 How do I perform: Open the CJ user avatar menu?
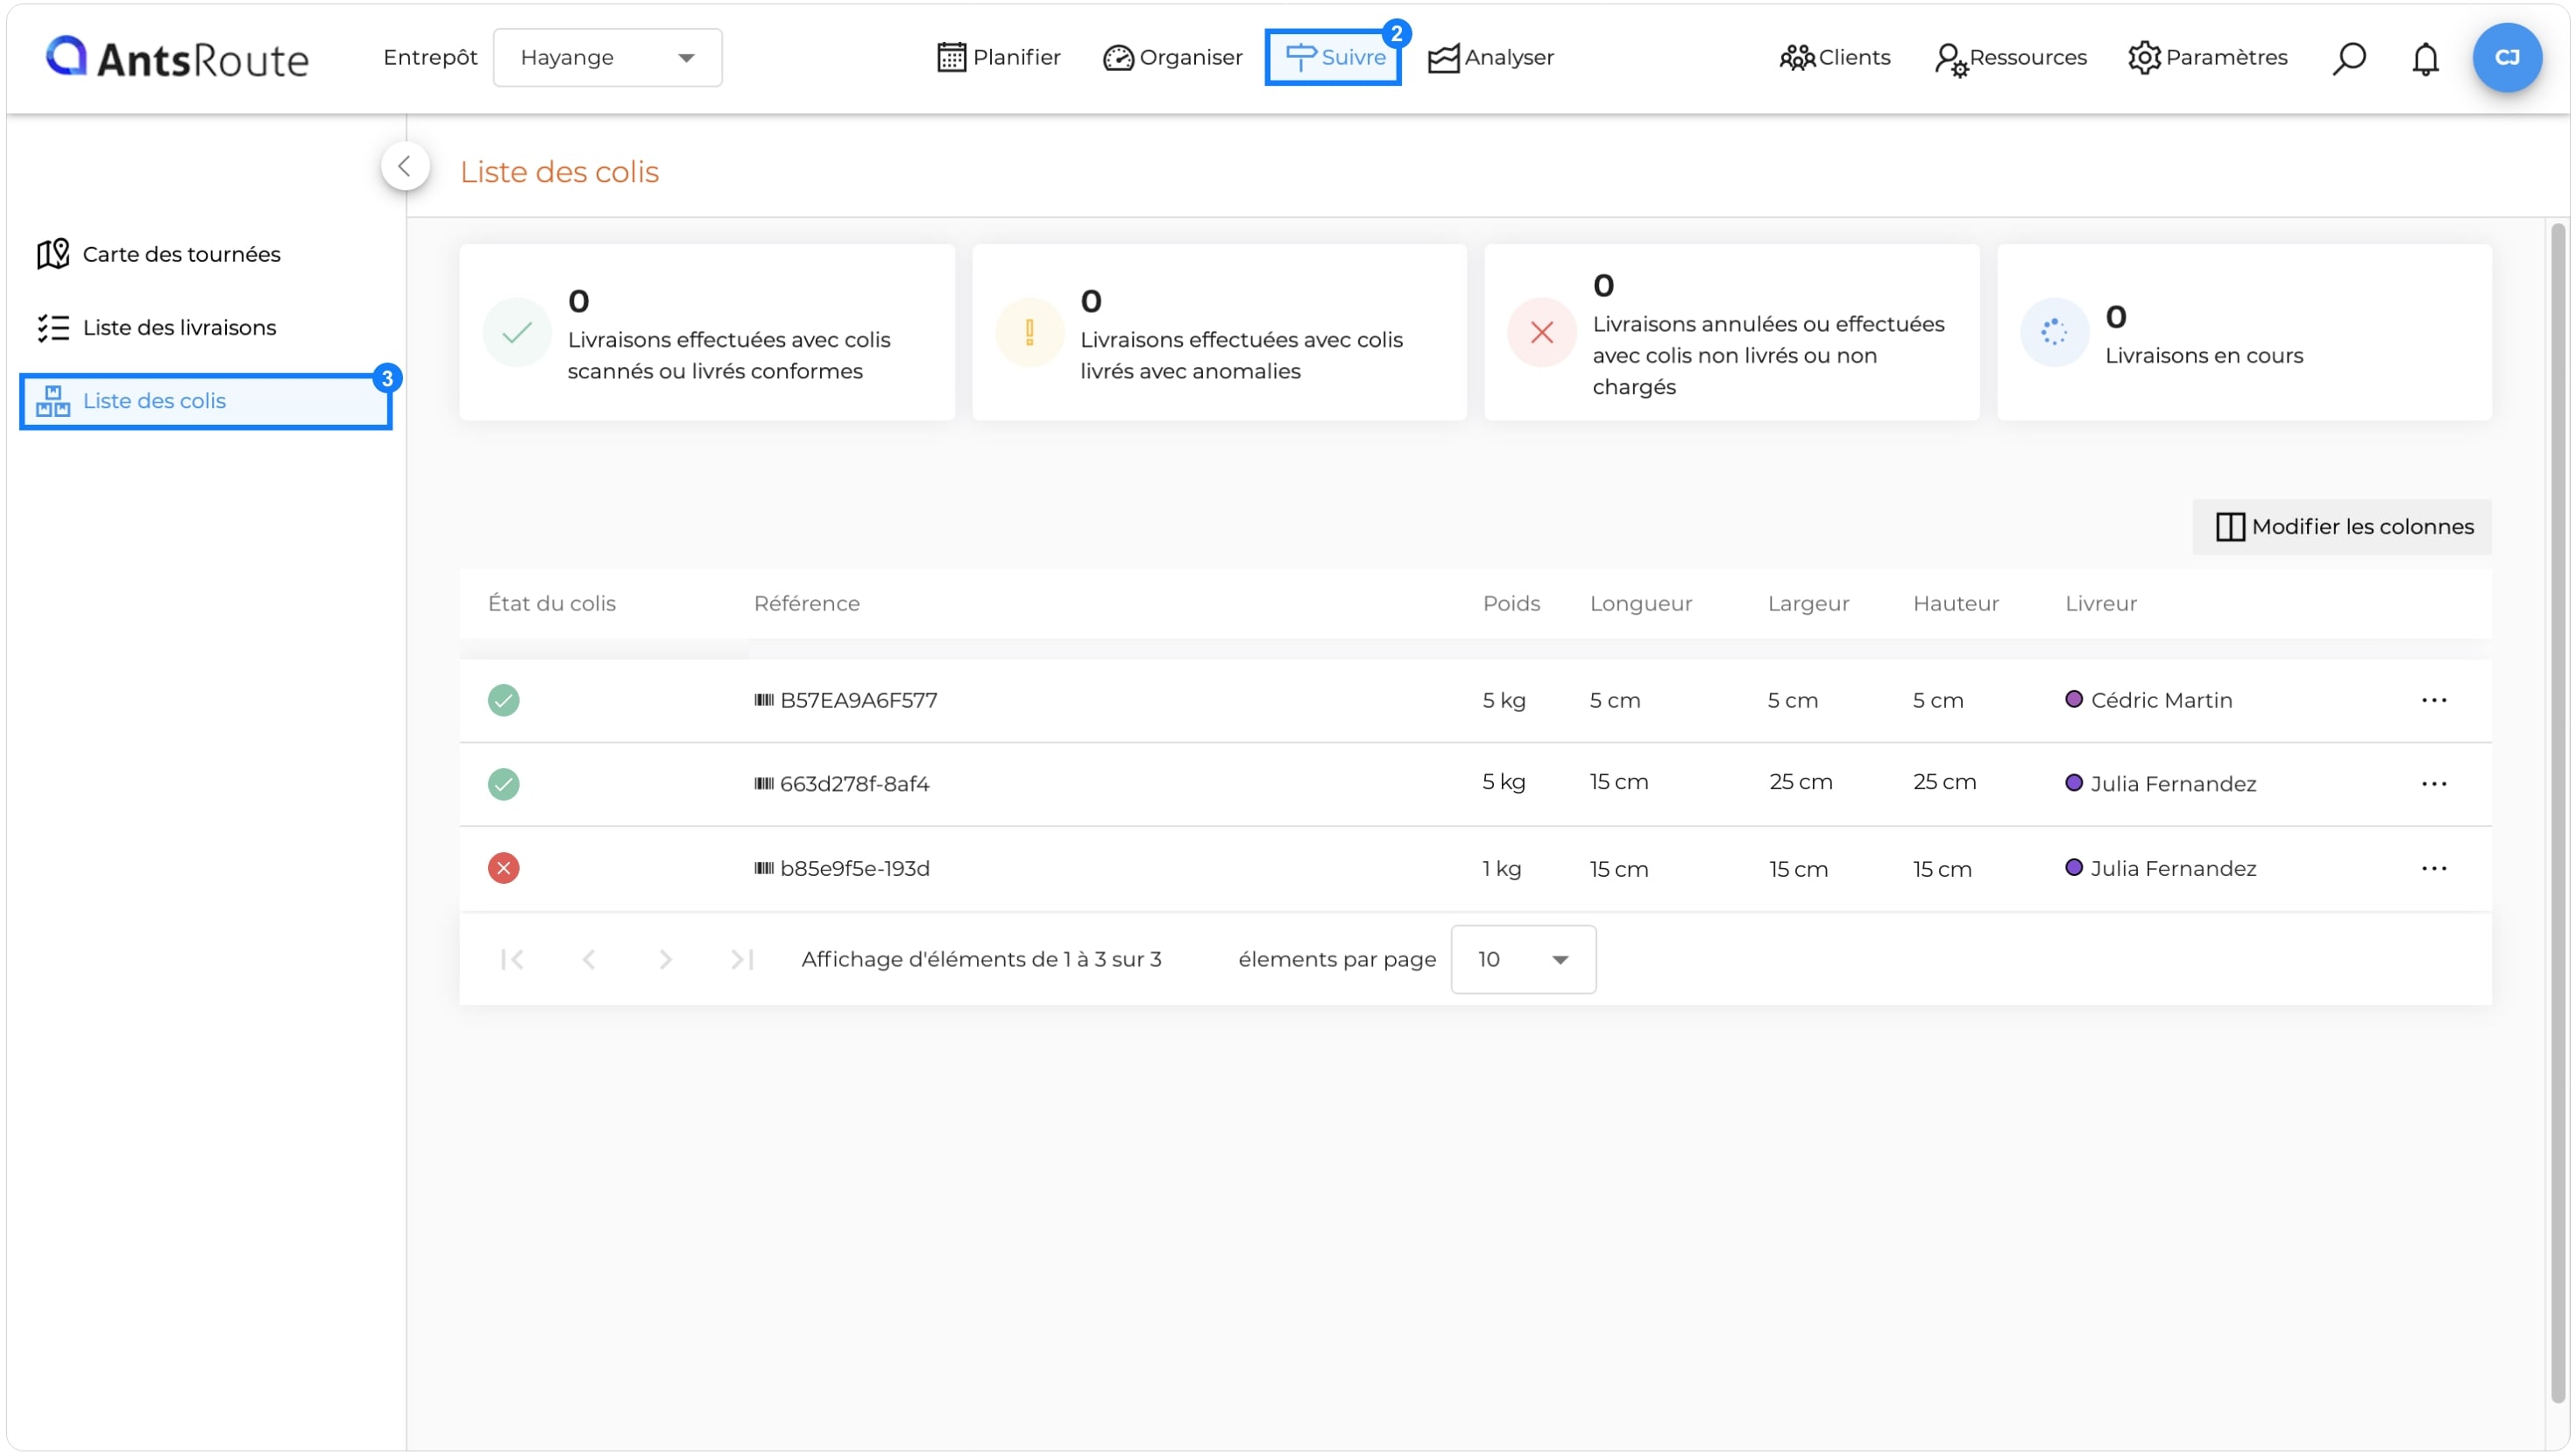point(2507,57)
